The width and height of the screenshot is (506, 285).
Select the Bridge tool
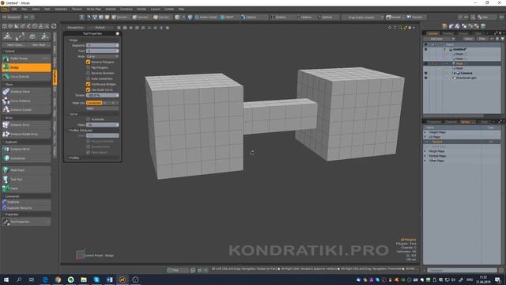26,67
